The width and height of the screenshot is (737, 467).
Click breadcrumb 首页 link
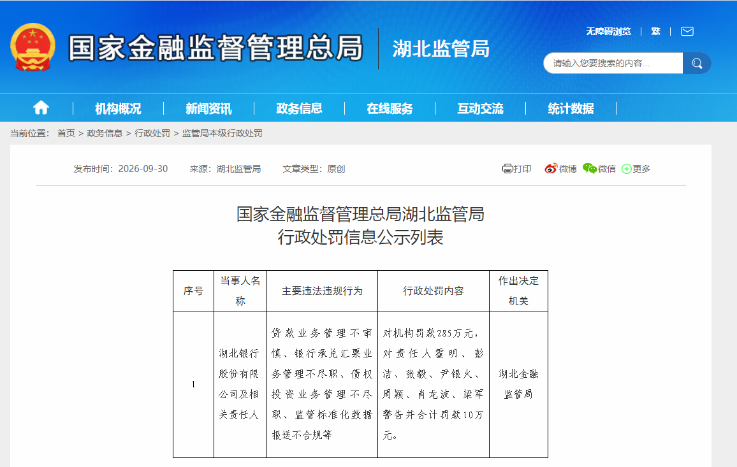(x=66, y=133)
